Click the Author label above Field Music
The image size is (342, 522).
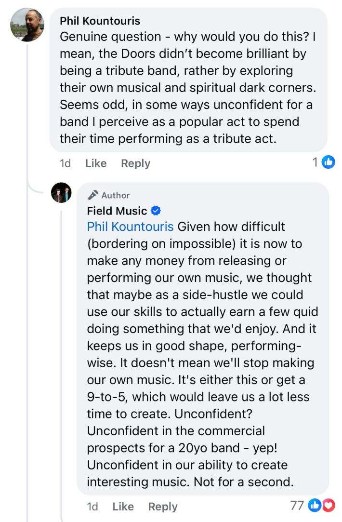116,195
